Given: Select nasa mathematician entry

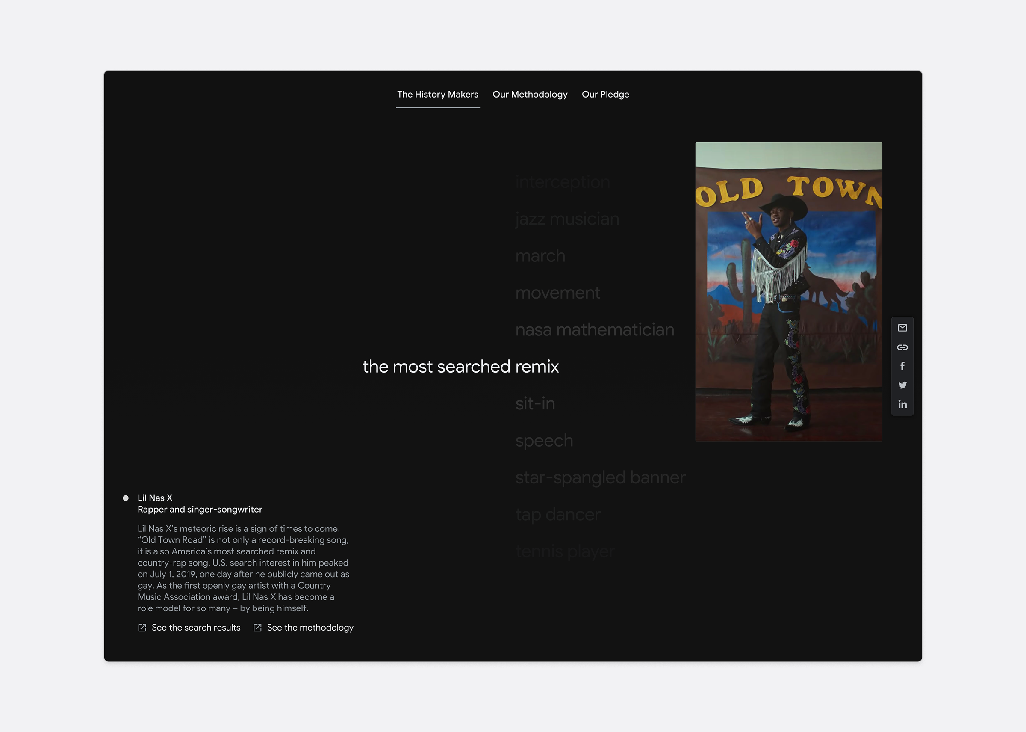Looking at the screenshot, I should (595, 330).
